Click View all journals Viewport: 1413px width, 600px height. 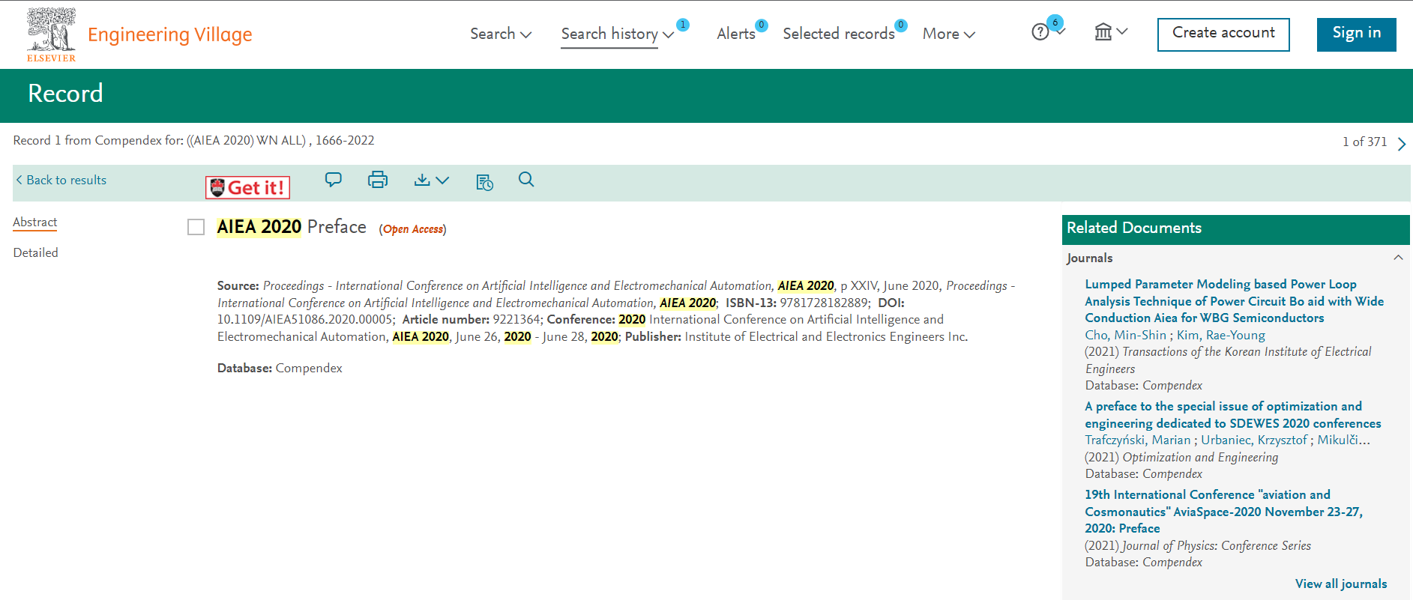click(1341, 584)
